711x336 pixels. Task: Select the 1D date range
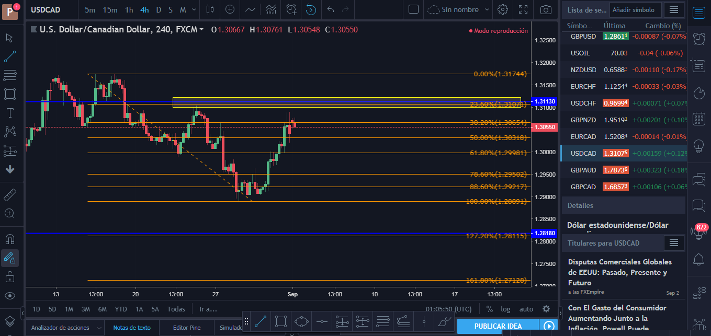pos(37,309)
